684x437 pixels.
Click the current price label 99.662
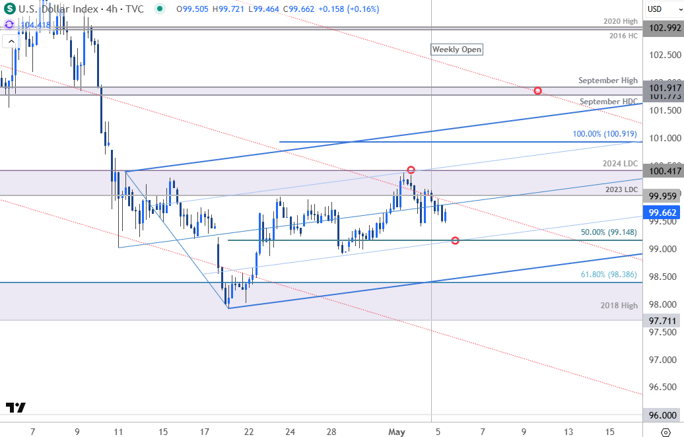[x=662, y=213]
